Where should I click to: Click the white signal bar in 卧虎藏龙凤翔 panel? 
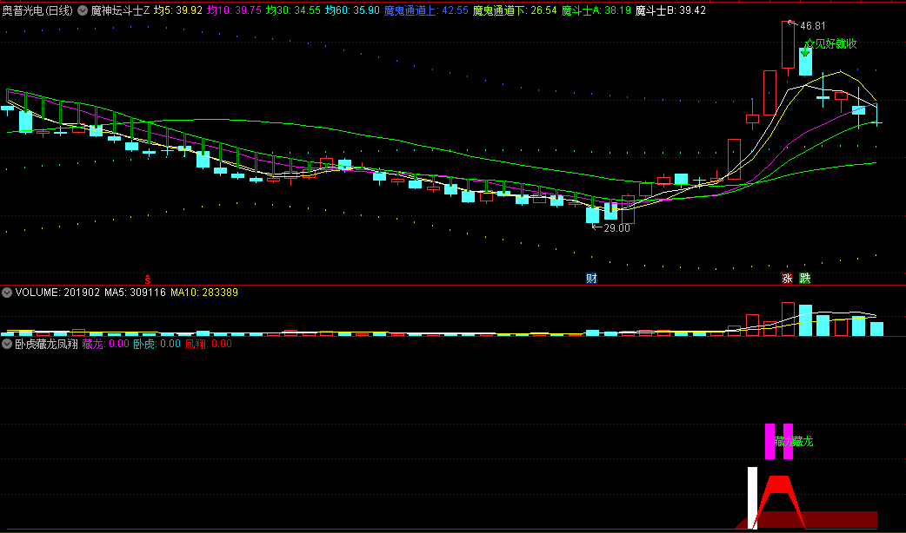pos(752,497)
